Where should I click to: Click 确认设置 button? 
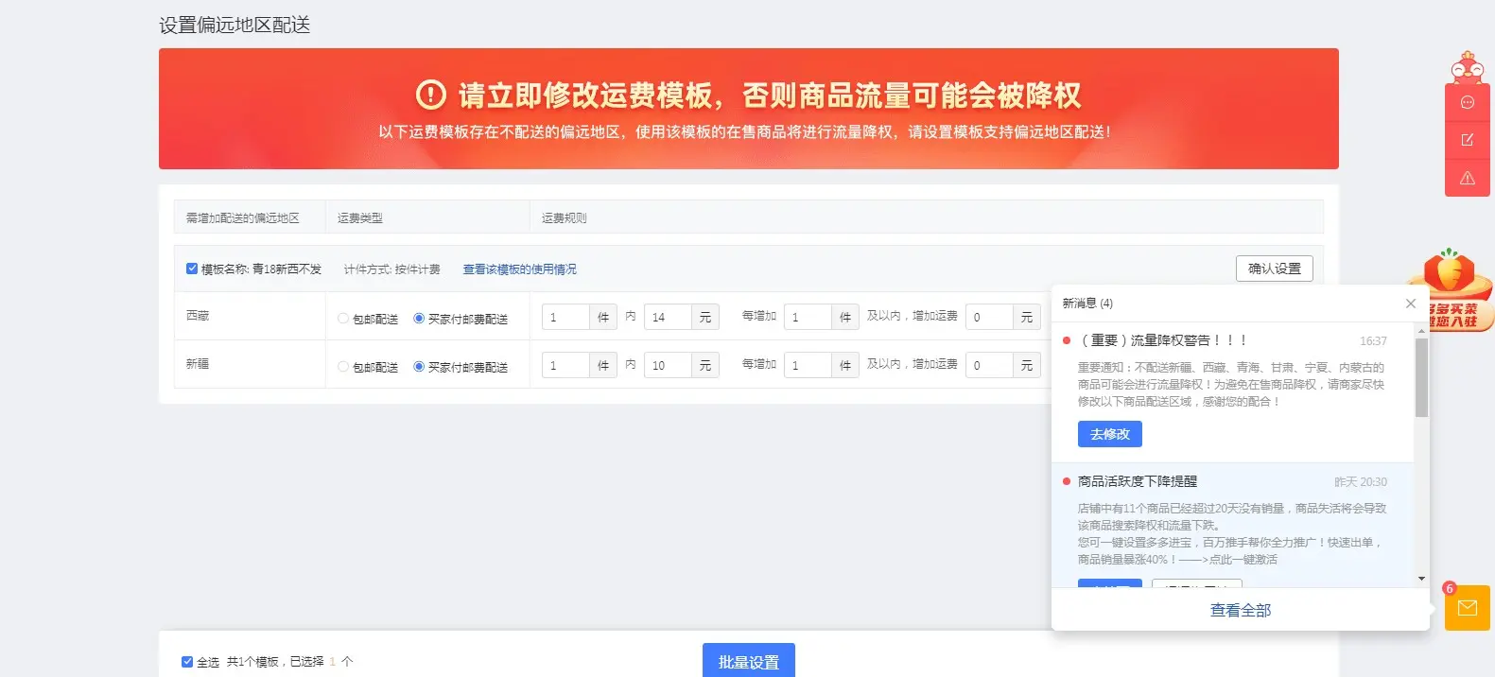click(x=1274, y=269)
